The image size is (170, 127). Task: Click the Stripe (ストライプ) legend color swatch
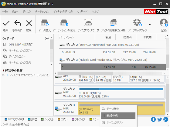(x=73, y=119)
